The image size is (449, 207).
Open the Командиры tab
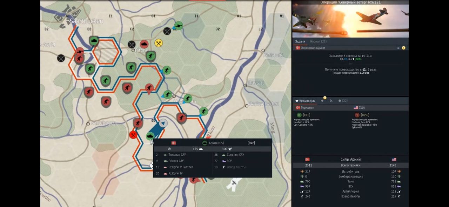coord(305,101)
